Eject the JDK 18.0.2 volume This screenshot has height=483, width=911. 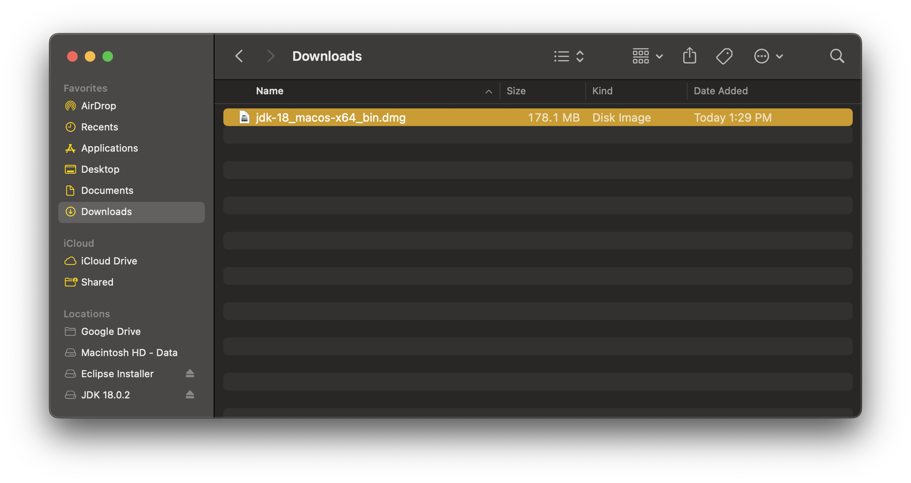click(x=190, y=395)
